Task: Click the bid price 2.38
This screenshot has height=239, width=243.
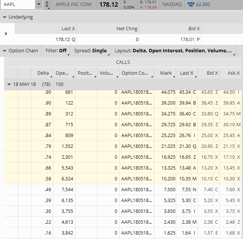Action: [x=208, y=222]
